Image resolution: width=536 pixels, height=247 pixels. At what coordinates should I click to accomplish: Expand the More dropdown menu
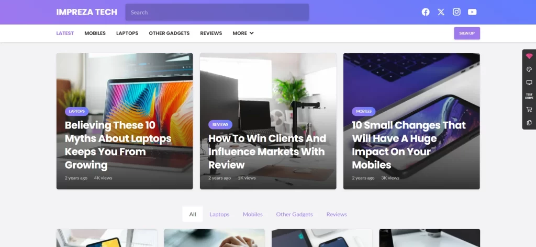click(243, 33)
